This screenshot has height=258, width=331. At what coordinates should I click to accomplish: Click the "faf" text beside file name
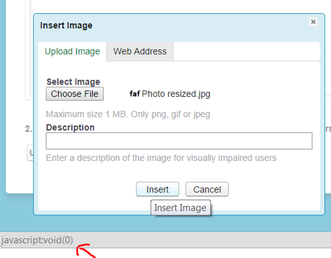coord(135,94)
